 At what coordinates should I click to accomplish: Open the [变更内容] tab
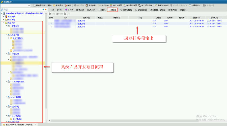coord(173,10)
